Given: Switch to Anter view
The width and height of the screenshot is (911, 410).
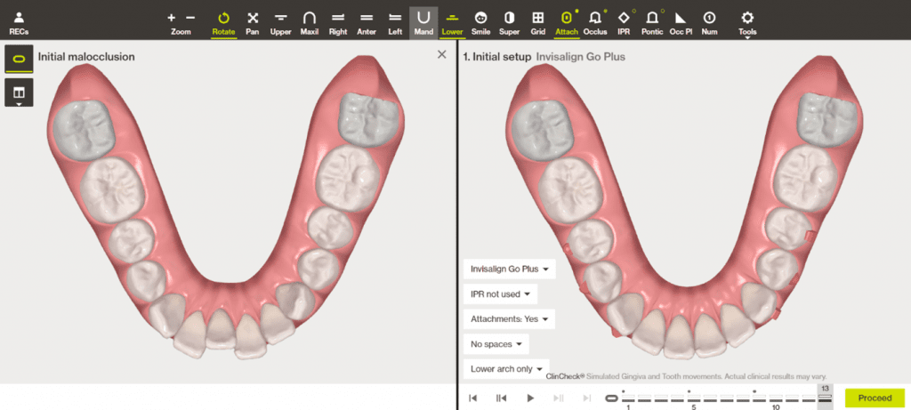Looking at the screenshot, I should point(366,23).
